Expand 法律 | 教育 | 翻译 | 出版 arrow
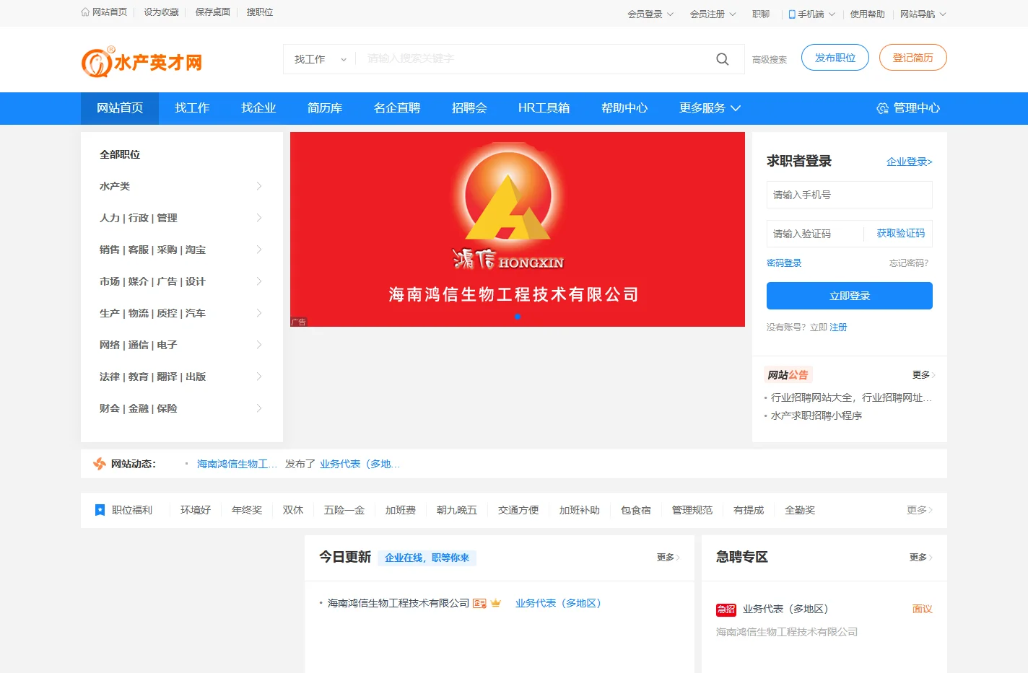 click(259, 377)
